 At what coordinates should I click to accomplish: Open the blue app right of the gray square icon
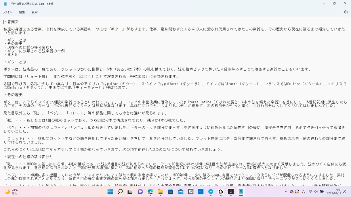(x=201, y=192)
